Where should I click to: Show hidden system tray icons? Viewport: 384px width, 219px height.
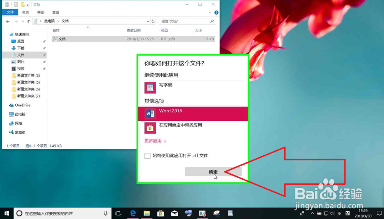[312, 213]
